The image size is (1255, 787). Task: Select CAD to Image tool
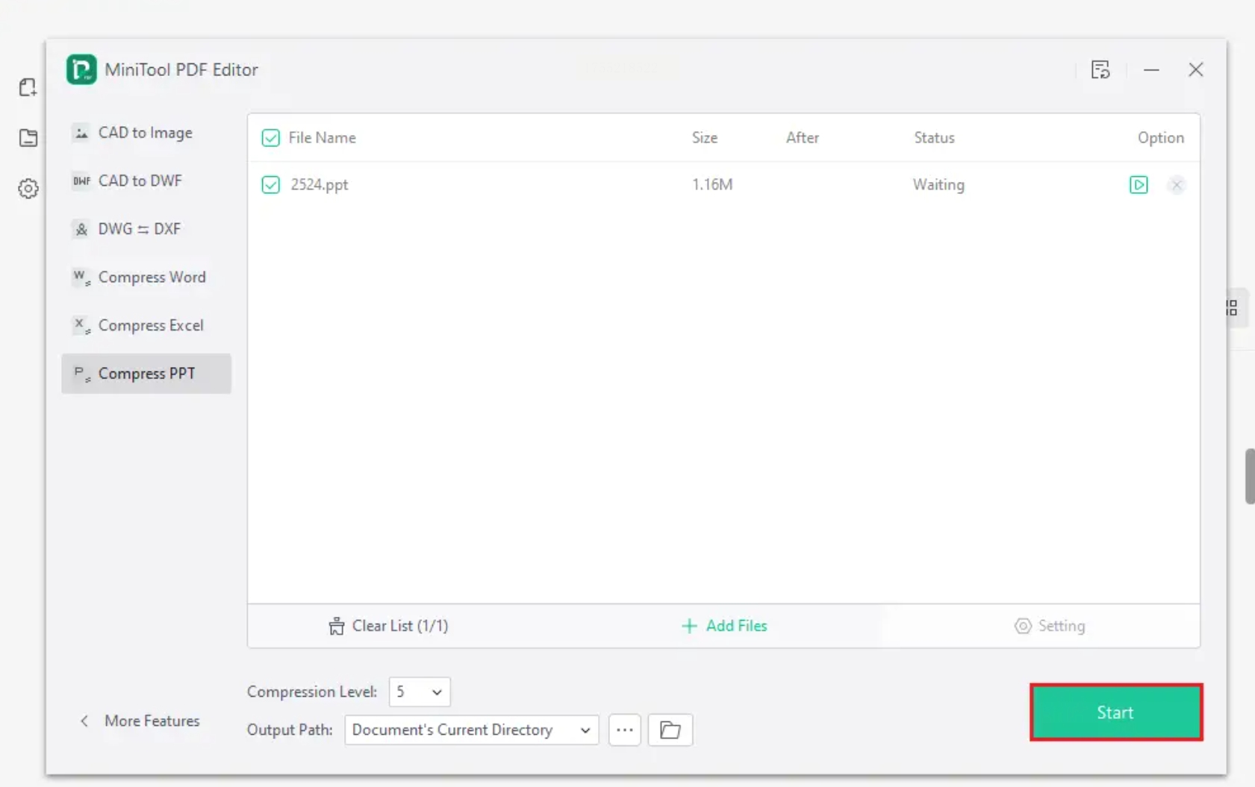tap(146, 133)
